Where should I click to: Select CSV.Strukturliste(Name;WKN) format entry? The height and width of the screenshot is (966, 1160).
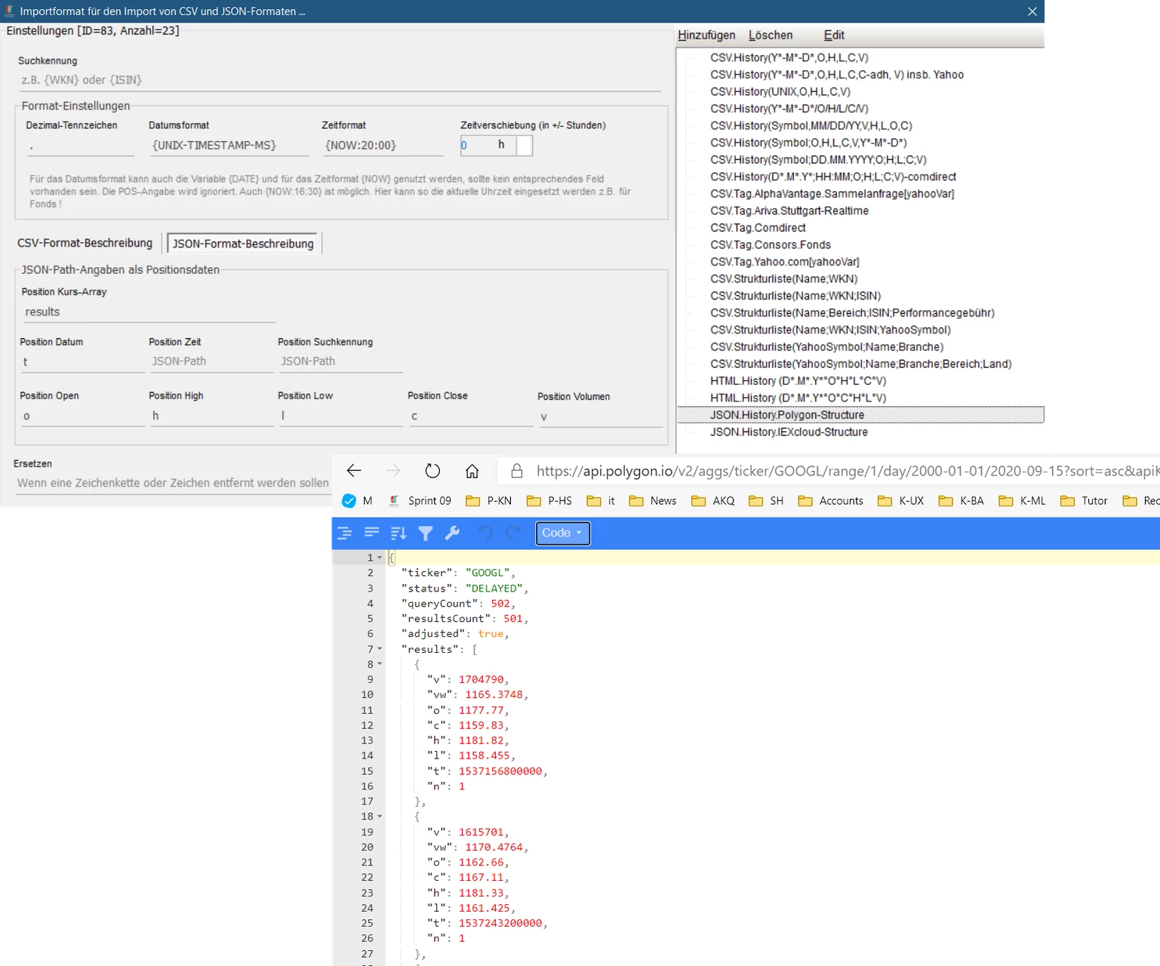783,278
